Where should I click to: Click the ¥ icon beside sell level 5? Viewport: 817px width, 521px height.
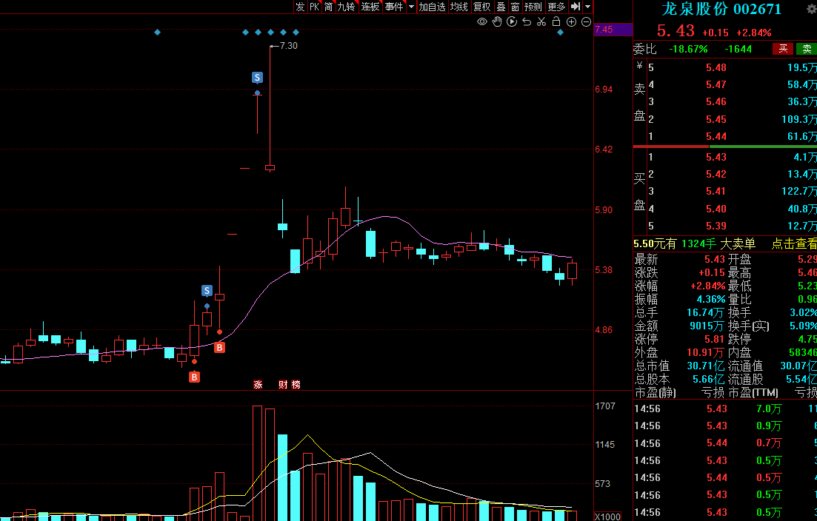(639, 66)
